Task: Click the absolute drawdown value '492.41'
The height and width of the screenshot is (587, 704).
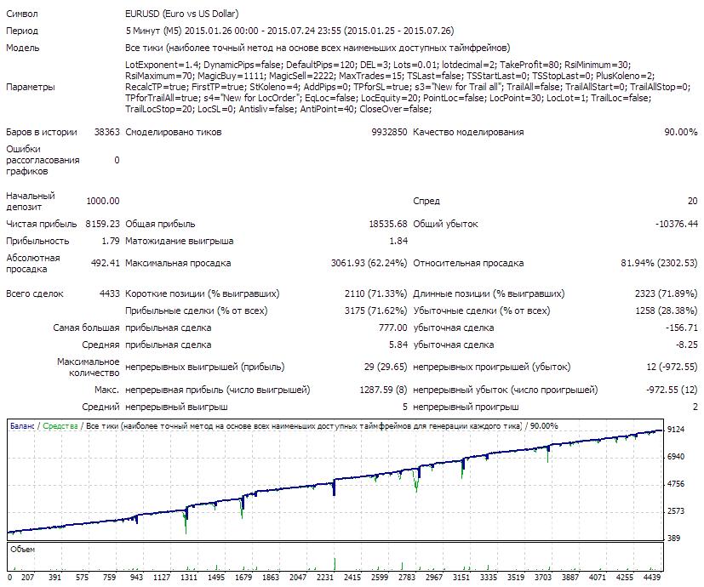Action: [106, 263]
